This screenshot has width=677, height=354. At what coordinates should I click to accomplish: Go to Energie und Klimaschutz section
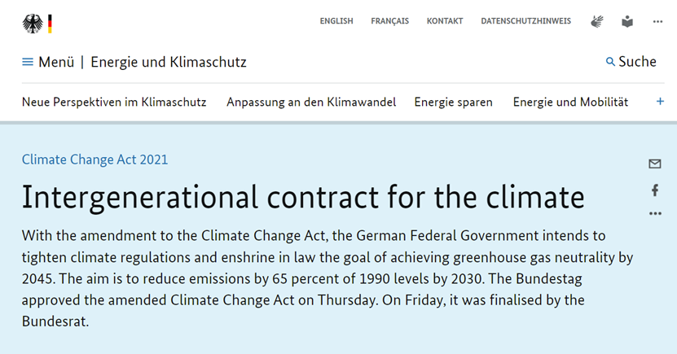(169, 62)
